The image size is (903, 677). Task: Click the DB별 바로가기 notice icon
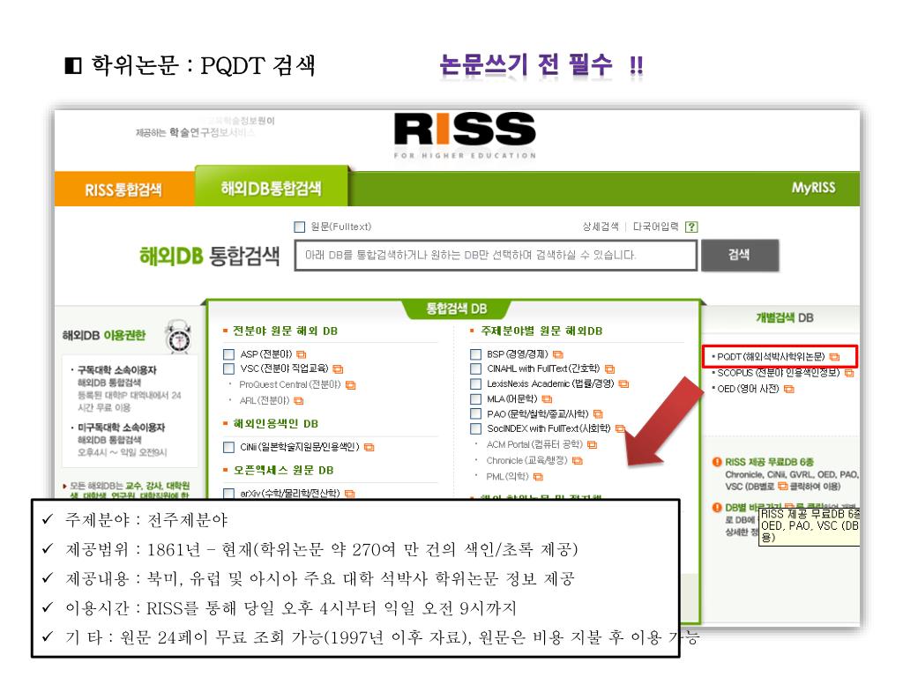coord(717,507)
